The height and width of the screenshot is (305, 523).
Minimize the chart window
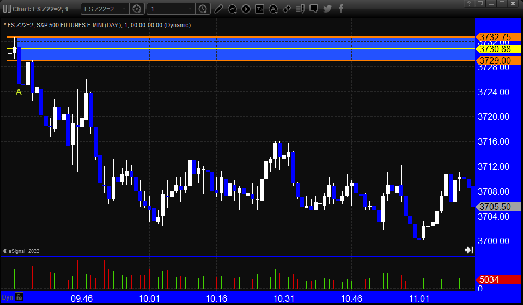(491, 3)
